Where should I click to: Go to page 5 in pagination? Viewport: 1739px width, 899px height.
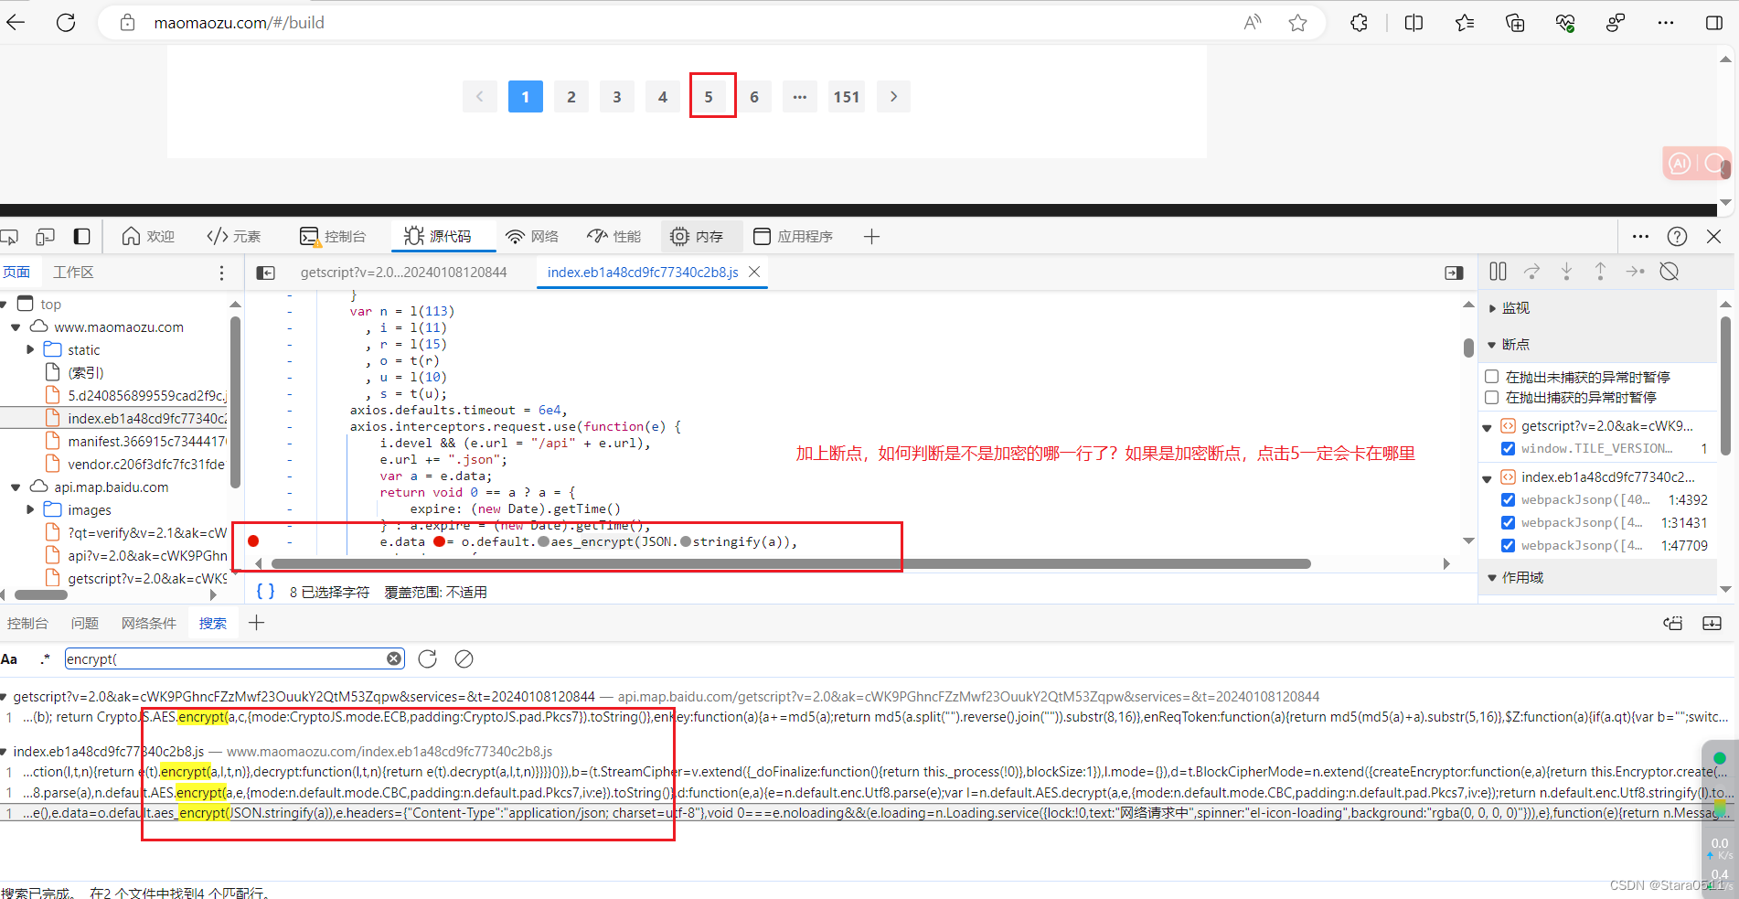coord(709,97)
